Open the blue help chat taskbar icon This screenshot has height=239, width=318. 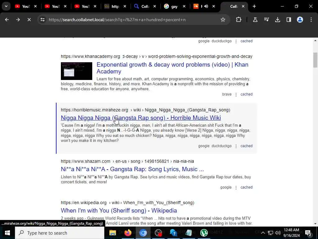(x=173, y=233)
